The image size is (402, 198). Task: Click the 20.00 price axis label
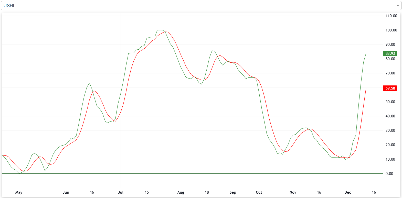(x=390, y=145)
